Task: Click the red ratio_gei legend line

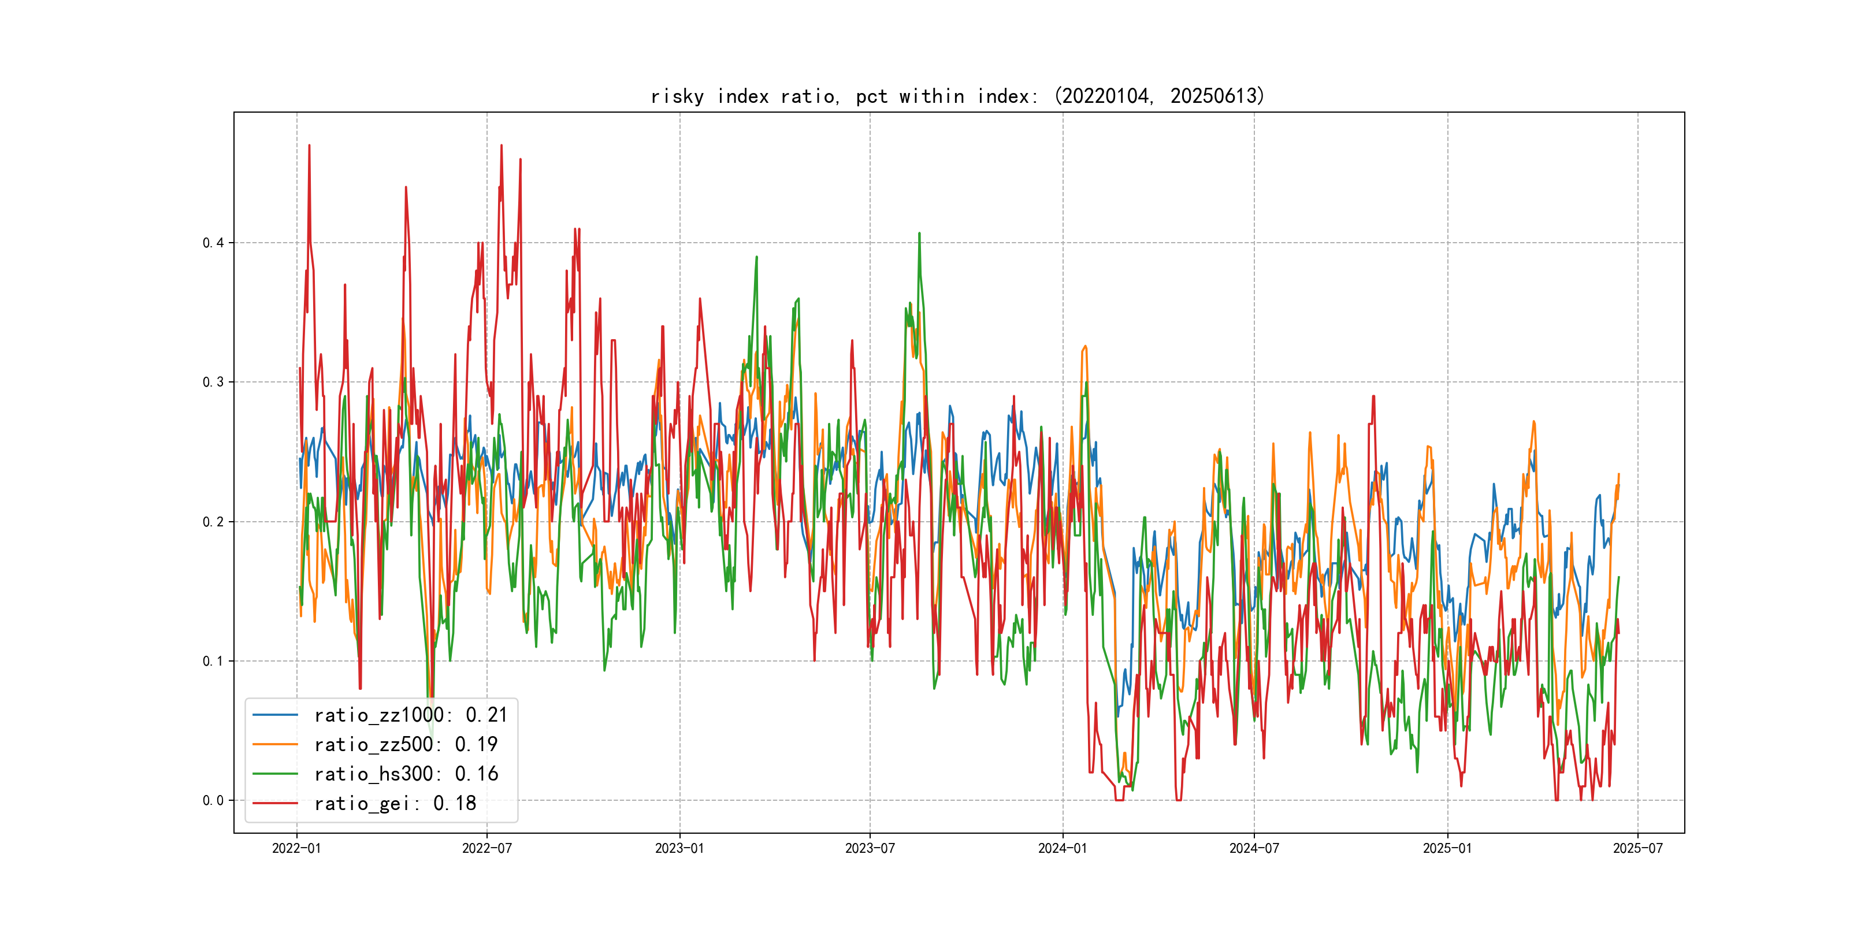Action: click(x=274, y=803)
